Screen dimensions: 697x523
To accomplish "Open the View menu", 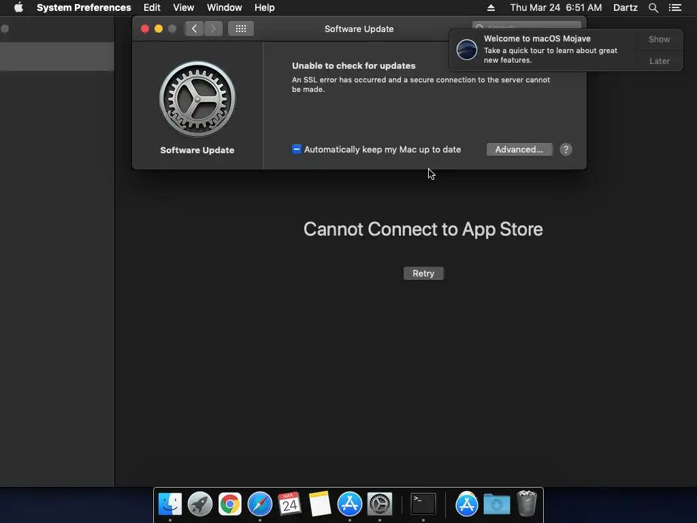I will click(183, 7).
